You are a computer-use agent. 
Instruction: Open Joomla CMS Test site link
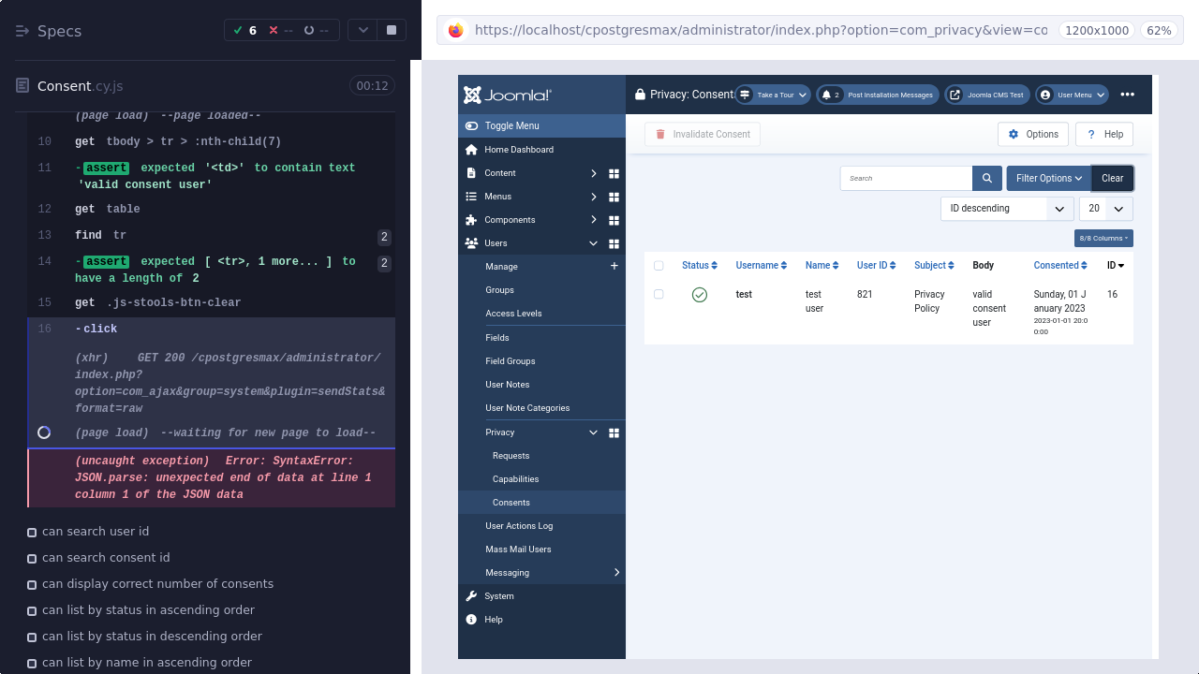tap(987, 95)
